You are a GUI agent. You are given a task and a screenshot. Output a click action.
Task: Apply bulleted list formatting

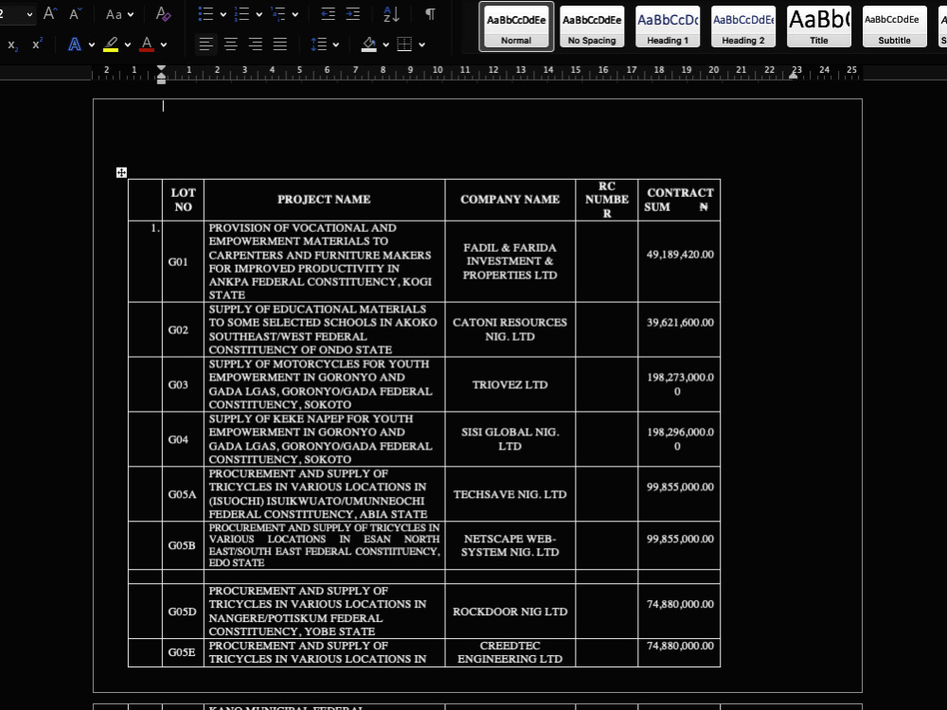coord(205,14)
